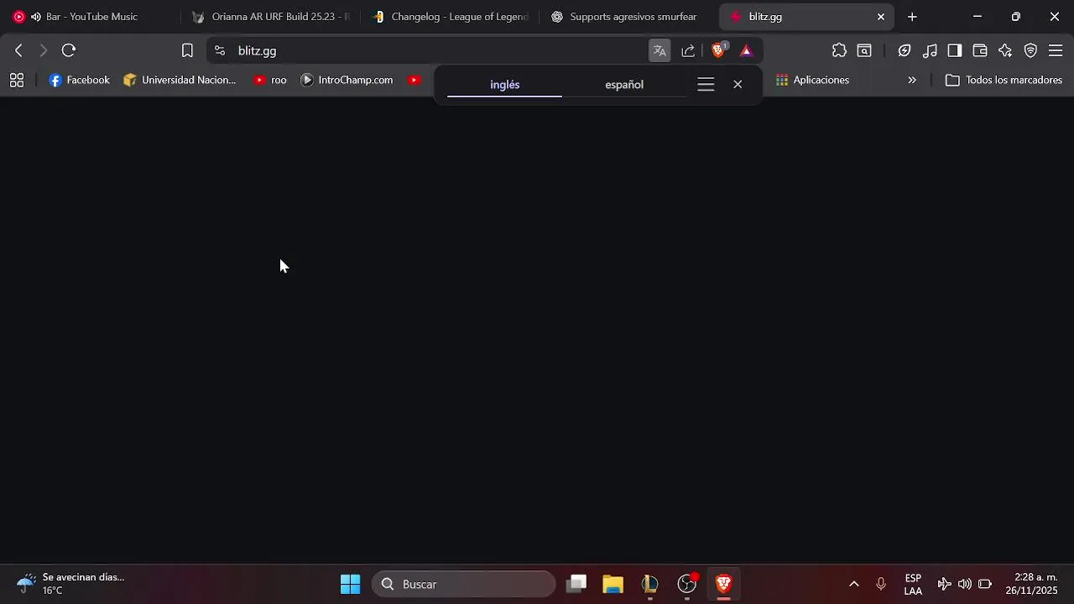Image resolution: width=1074 pixels, height=604 pixels.
Task: Select inglés in translate popup
Action: click(505, 85)
